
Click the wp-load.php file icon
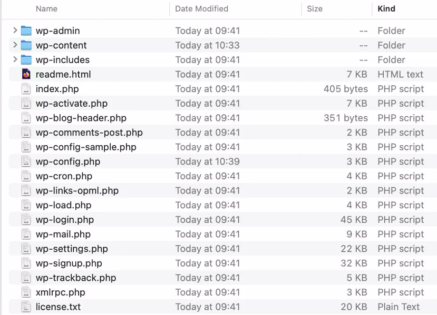click(x=26, y=205)
